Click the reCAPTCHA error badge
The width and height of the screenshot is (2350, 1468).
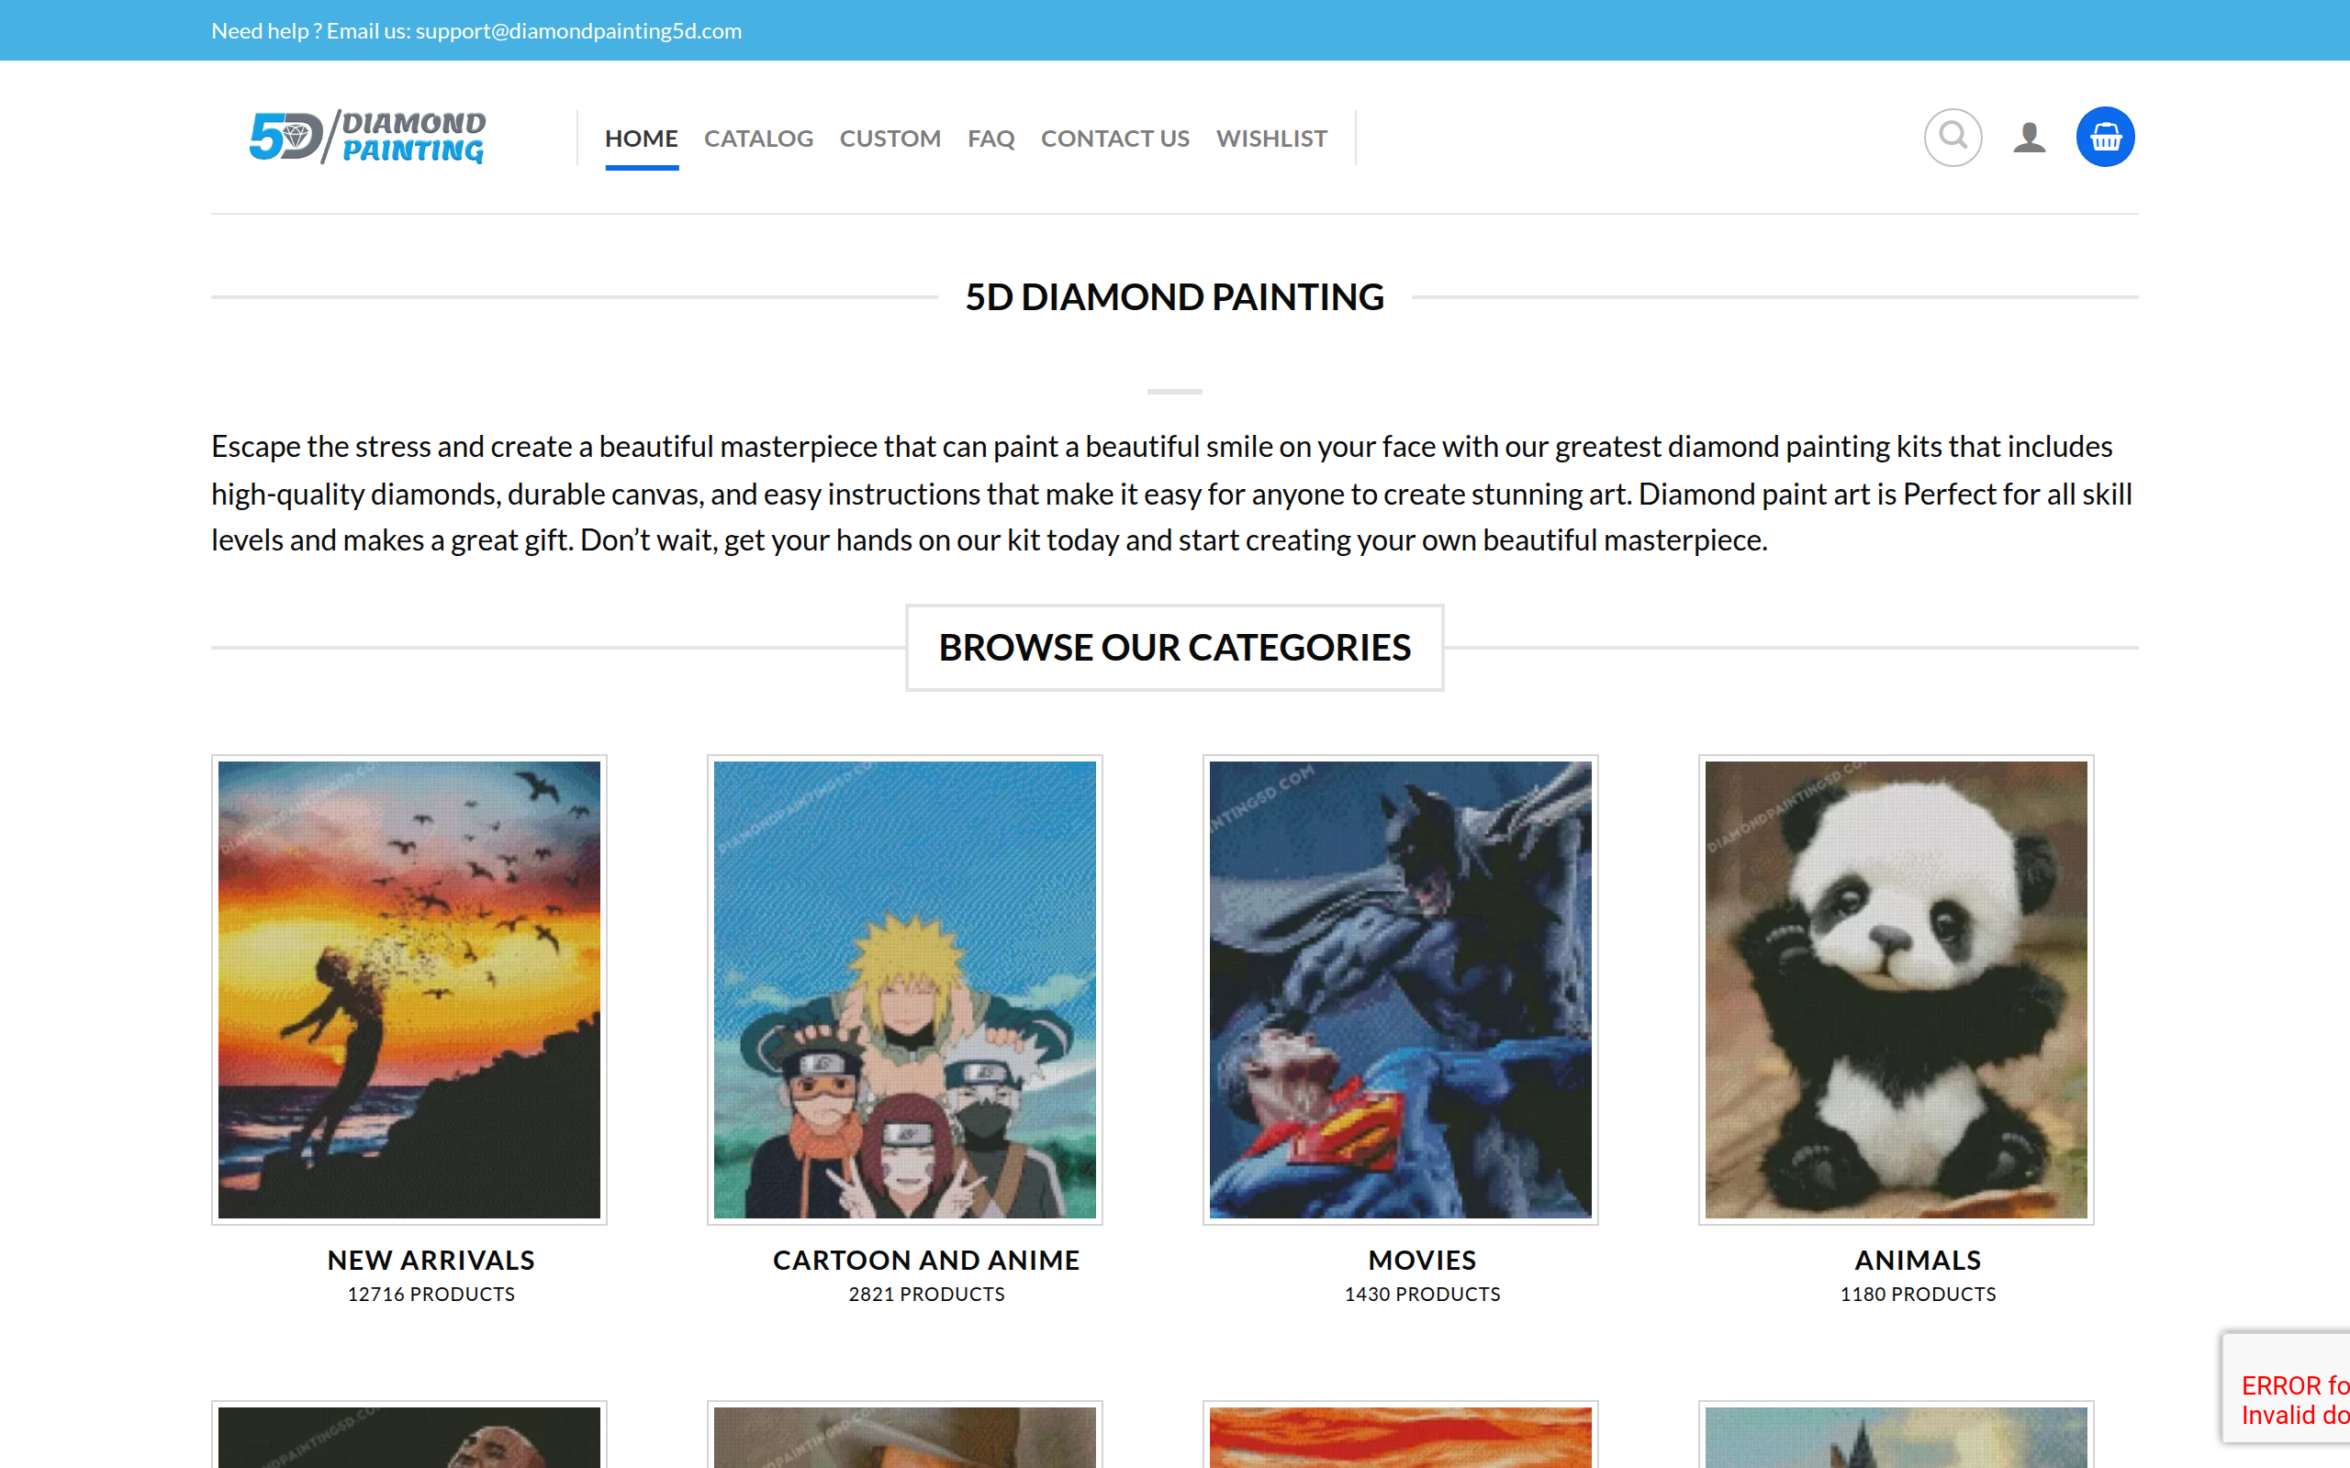(x=2287, y=1386)
